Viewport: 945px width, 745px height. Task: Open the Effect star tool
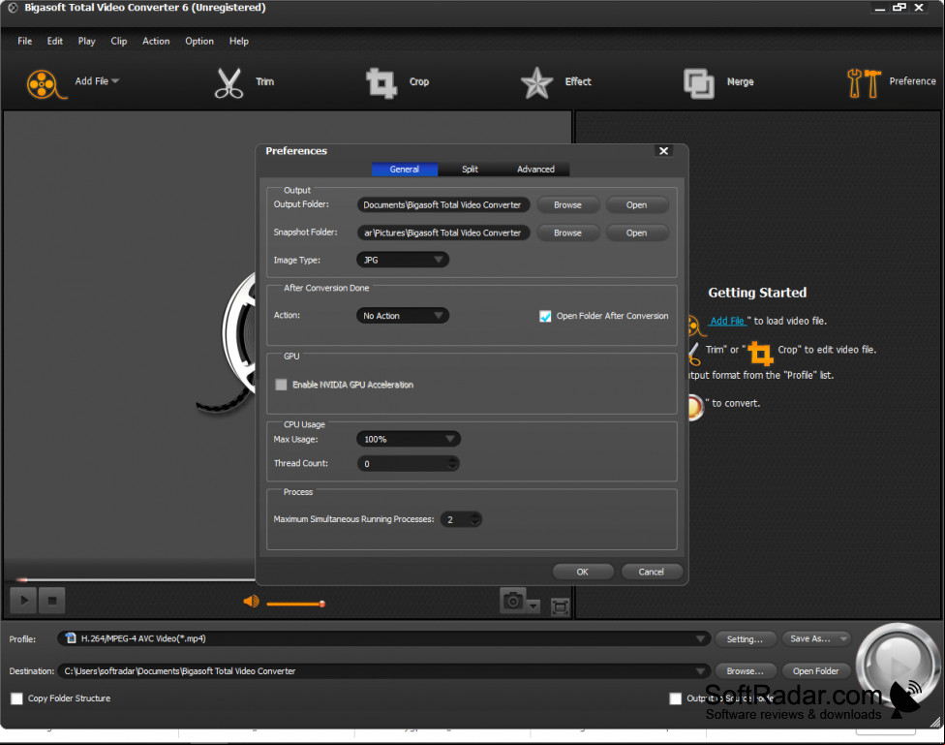[x=536, y=83]
